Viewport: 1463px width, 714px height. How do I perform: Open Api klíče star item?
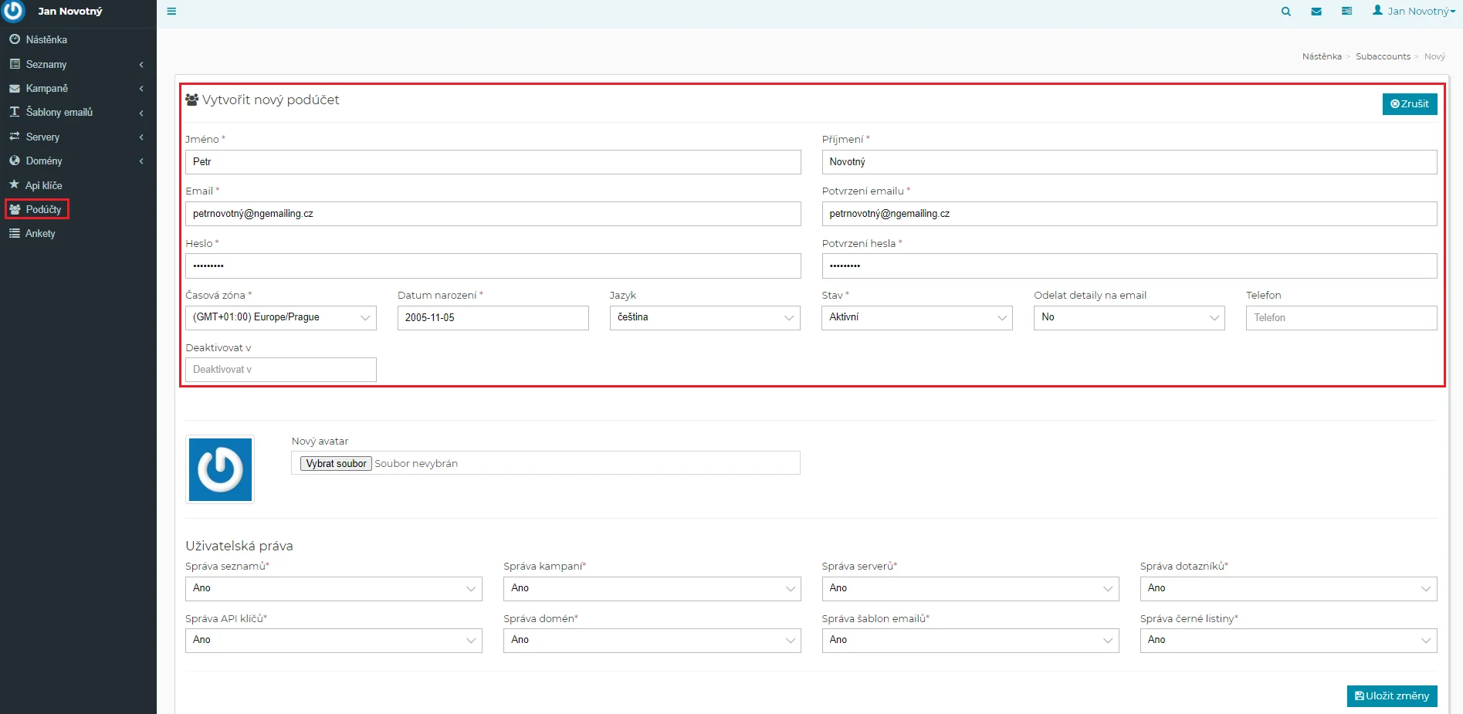pyautogui.click(x=43, y=185)
